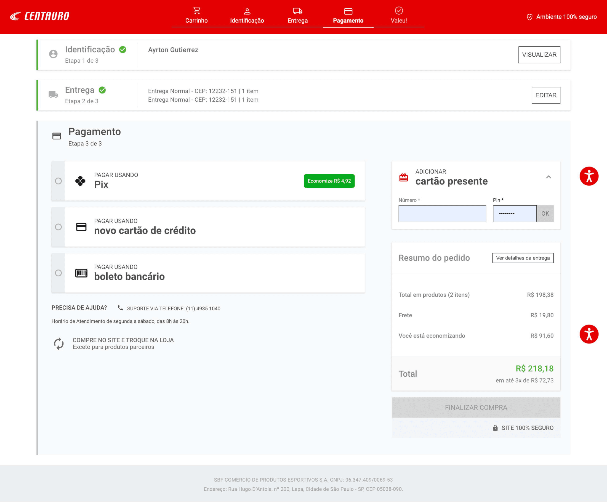Click the exchange arrows icon
This screenshot has width=607, height=502.
point(59,344)
